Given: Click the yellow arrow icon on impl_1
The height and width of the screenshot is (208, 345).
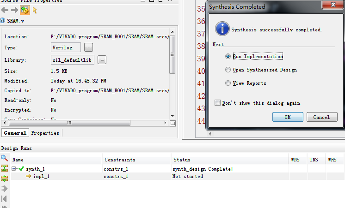Looking at the screenshot, I should 29,176.
